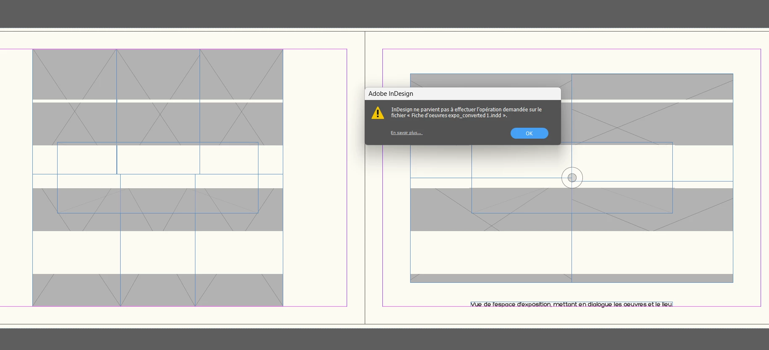Click the circular content grabber on right page
This screenshot has height=350, width=769.
pos(572,178)
